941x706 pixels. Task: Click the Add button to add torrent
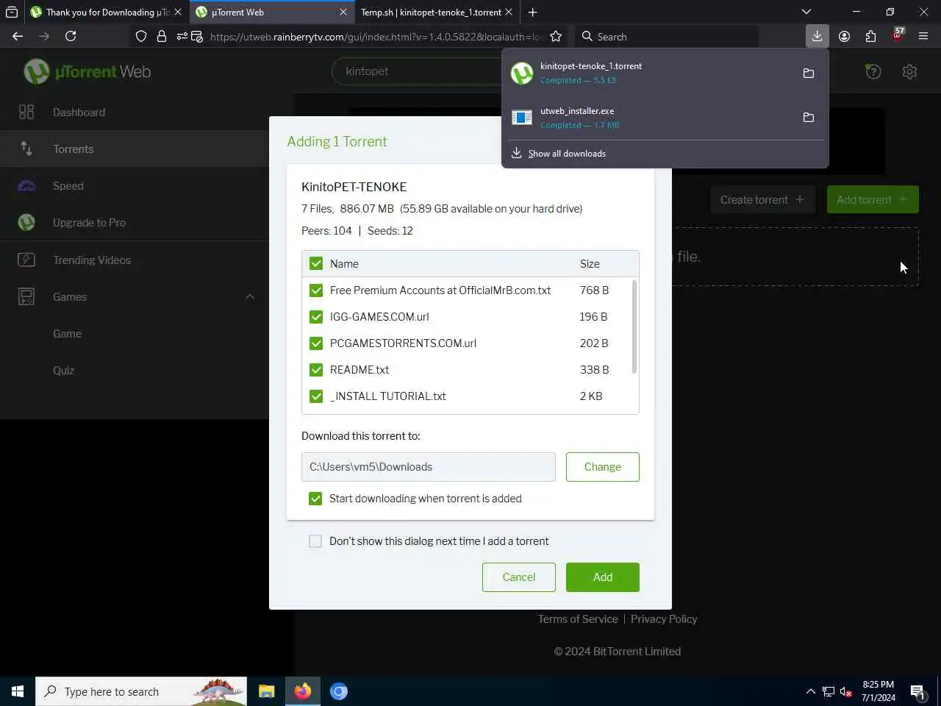coord(603,577)
